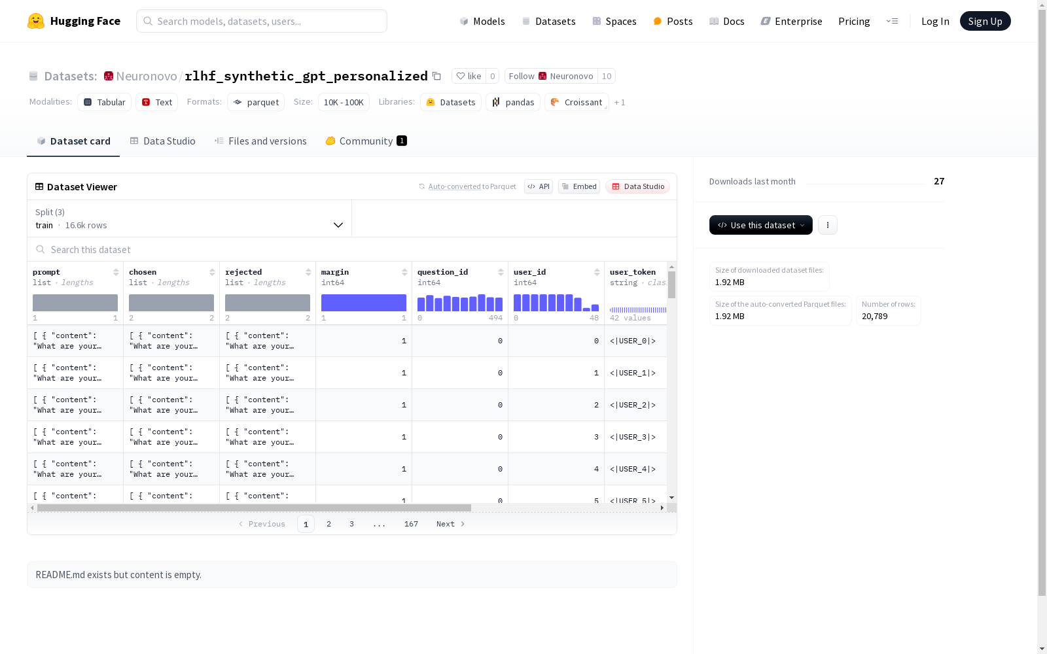1047x654 pixels.
Task: Click the table's horizontal scrollbar
Action: 254,508
